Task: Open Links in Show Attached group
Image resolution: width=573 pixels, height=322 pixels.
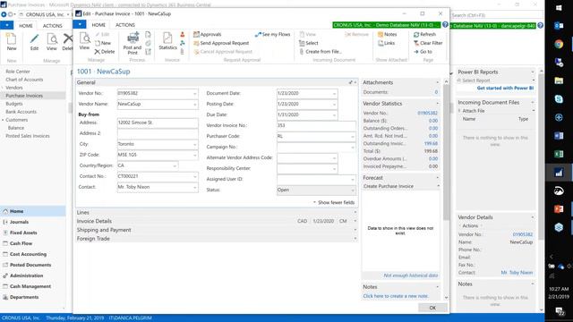Action: [x=386, y=43]
